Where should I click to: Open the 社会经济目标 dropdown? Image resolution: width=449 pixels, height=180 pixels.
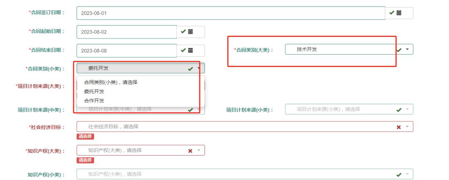tap(245, 127)
